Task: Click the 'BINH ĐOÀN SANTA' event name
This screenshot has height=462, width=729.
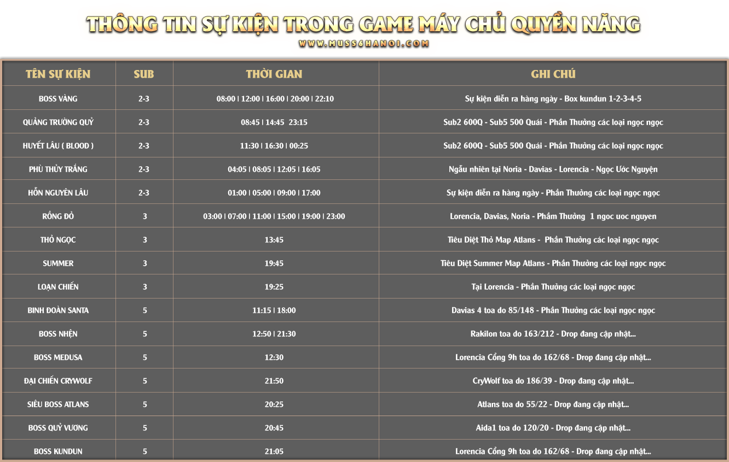Action: point(58,311)
